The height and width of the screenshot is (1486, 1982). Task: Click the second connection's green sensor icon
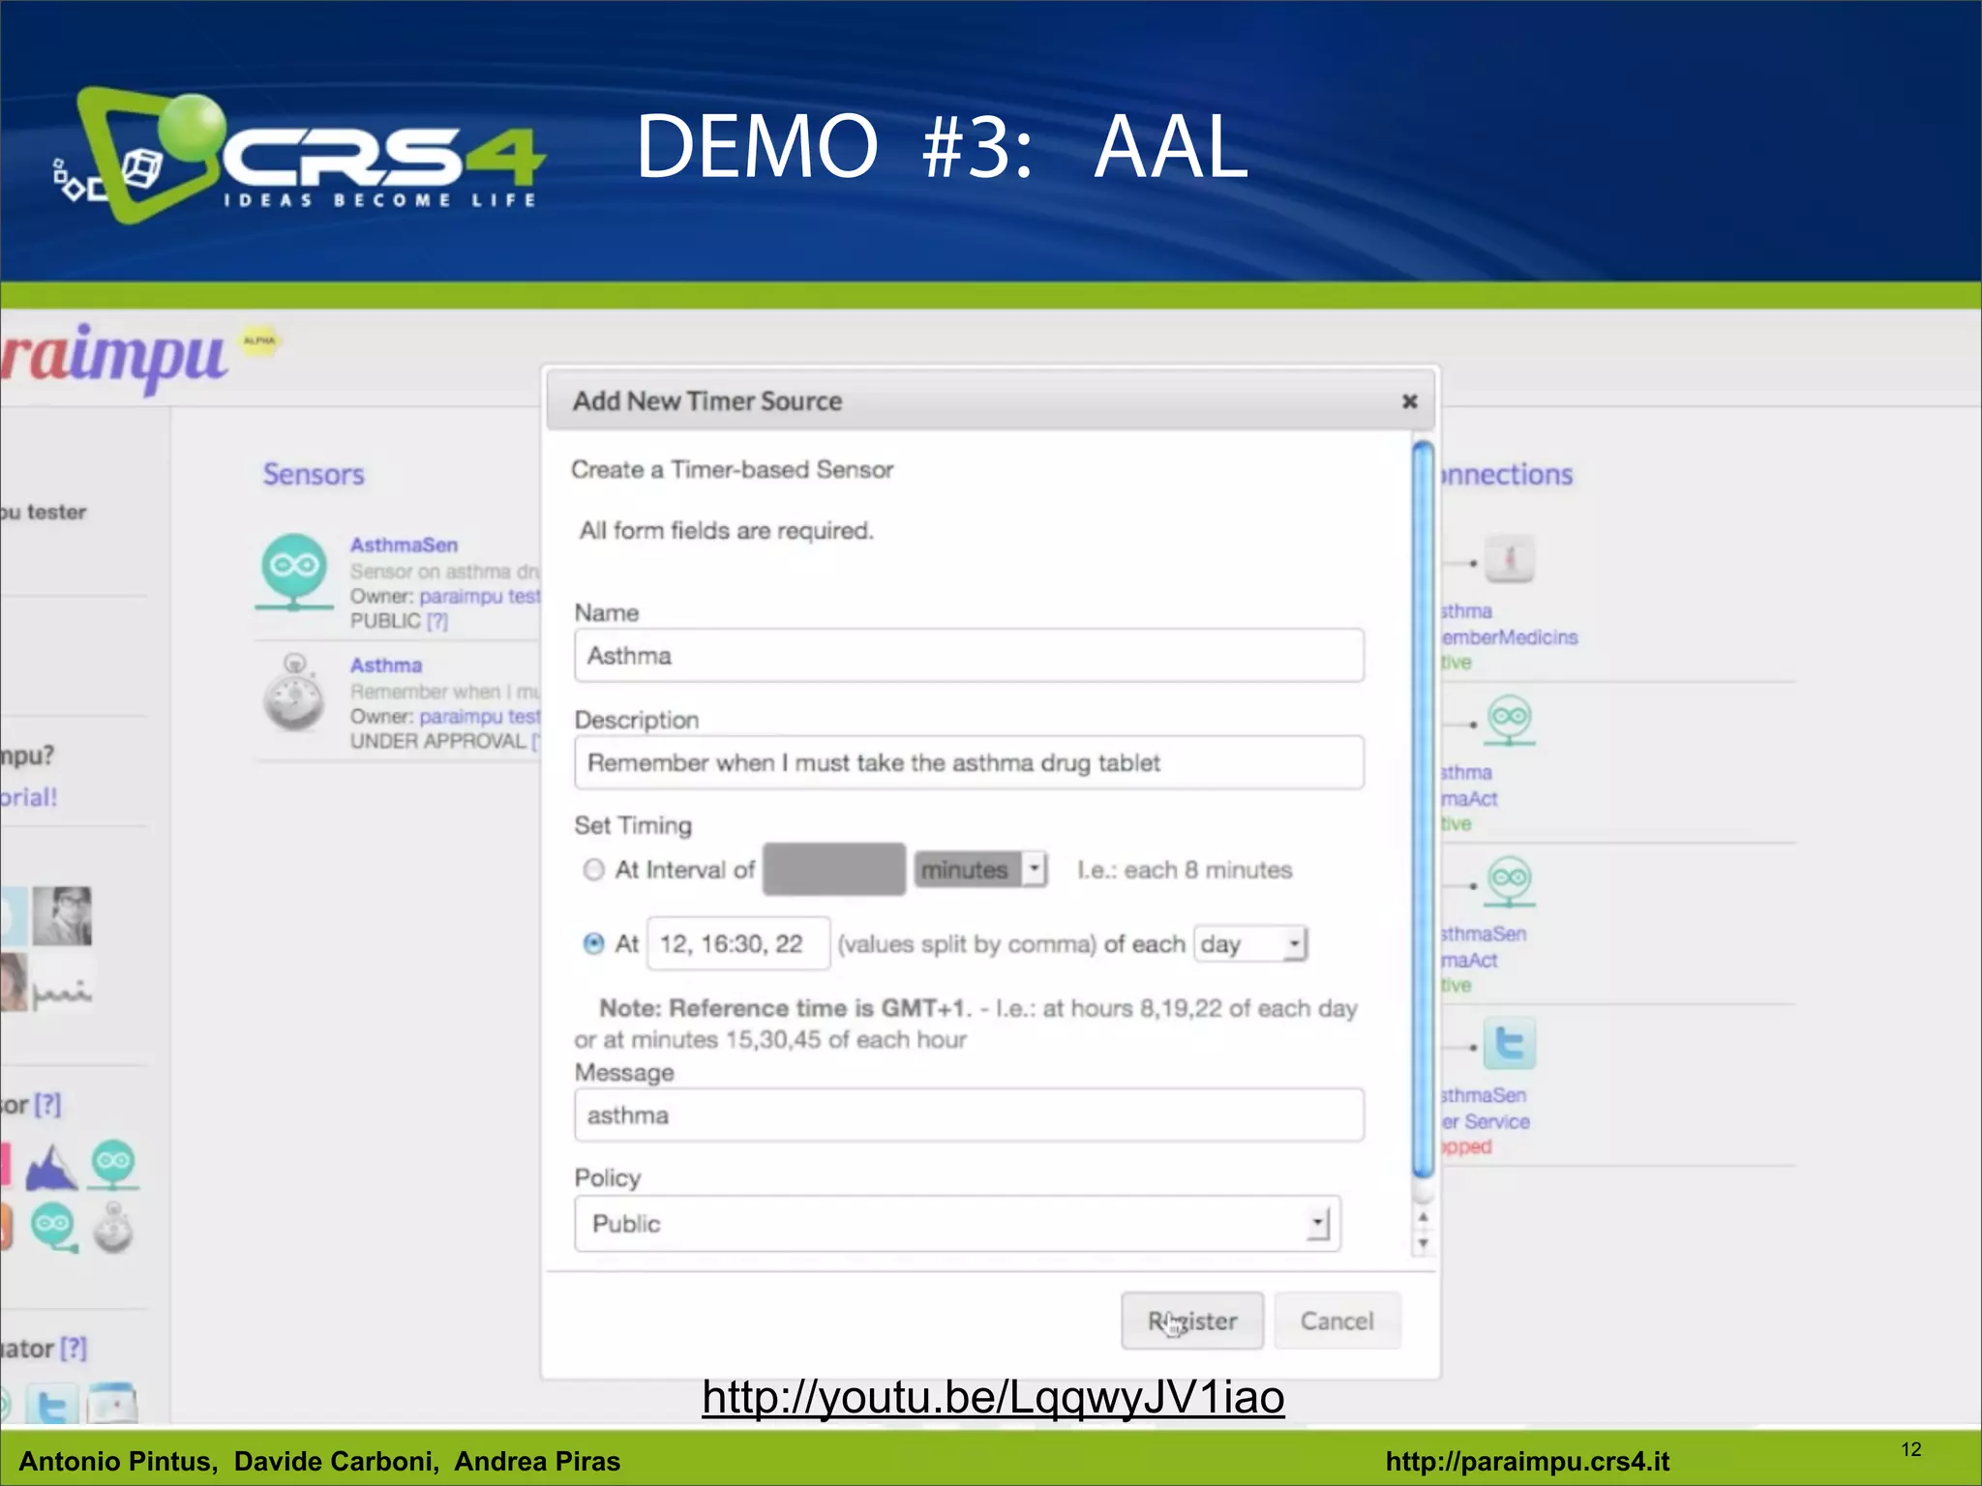point(1510,721)
